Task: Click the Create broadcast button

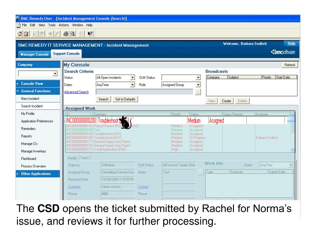Action: pyautogui.click(x=226, y=101)
